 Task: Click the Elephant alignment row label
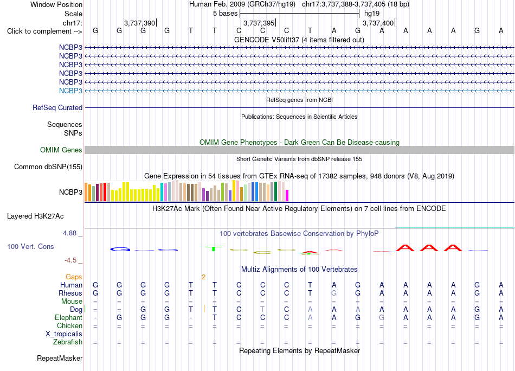(x=68, y=318)
